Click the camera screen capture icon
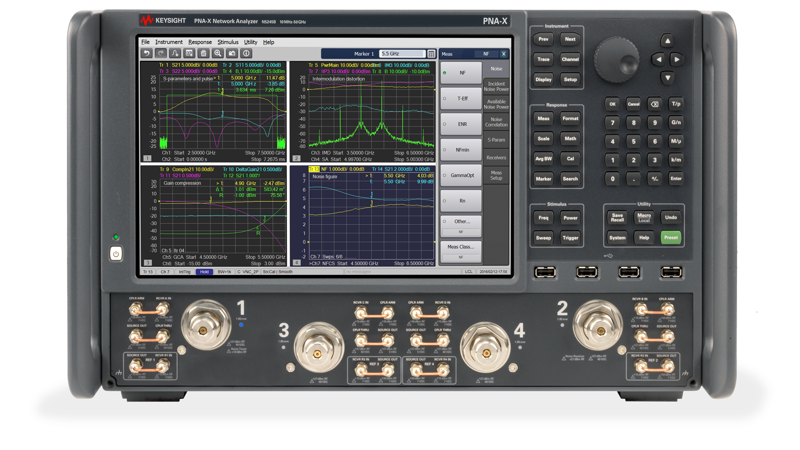 tap(232, 53)
